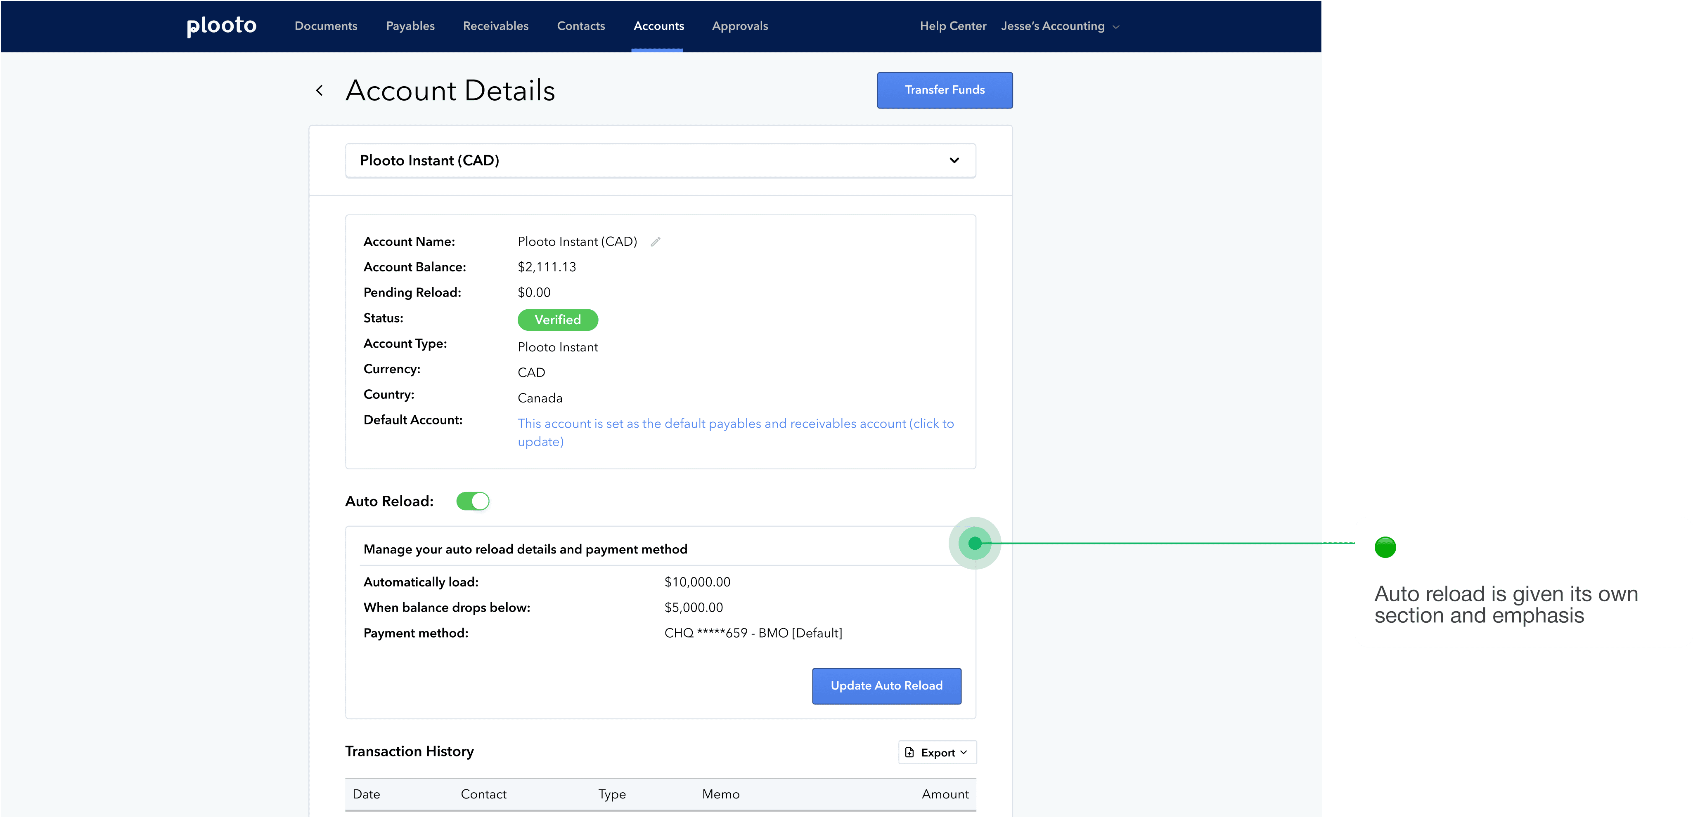Sort by the Amount column header
This screenshot has width=1693, height=817.
click(945, 794)
